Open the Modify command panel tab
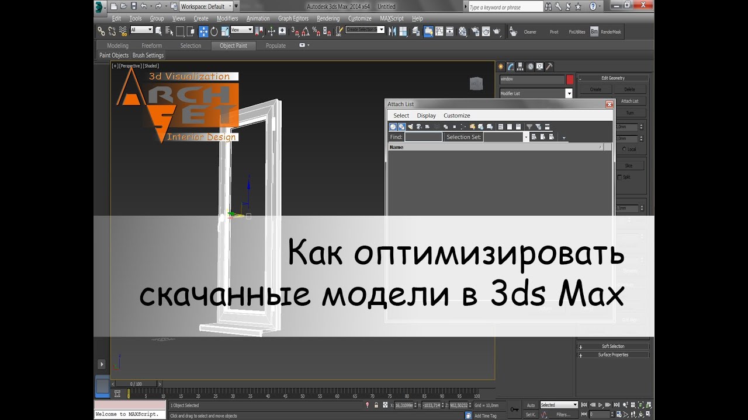Screen dimensions: 748x420 510,66
